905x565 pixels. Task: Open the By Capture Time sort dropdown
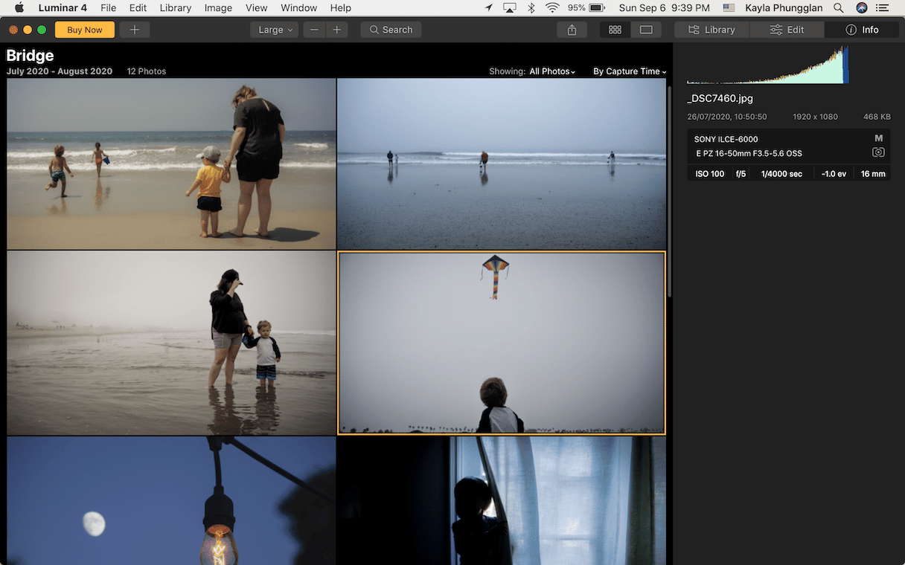[629, 71]
